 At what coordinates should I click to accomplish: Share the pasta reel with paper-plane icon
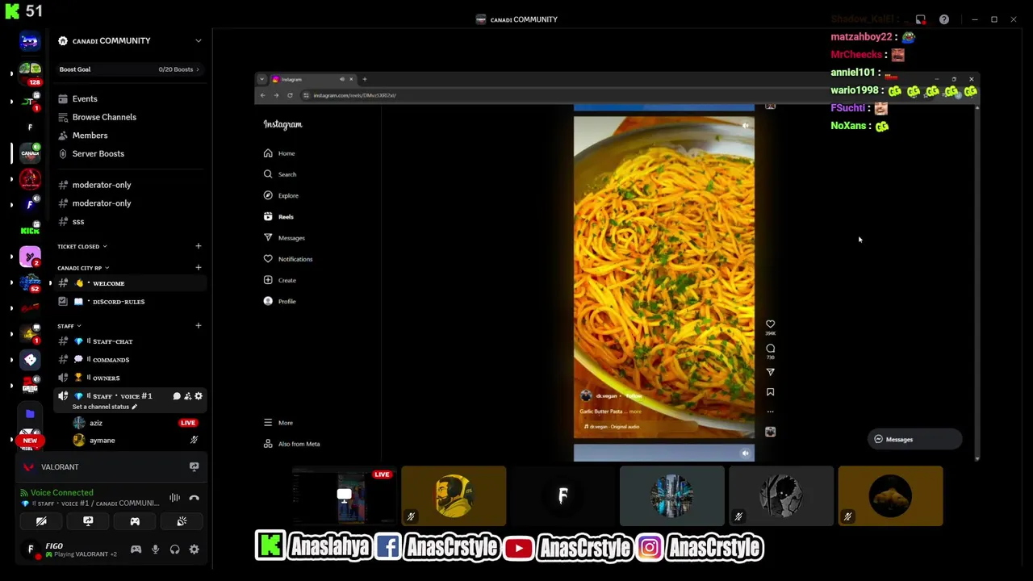(x=770, y=372)
